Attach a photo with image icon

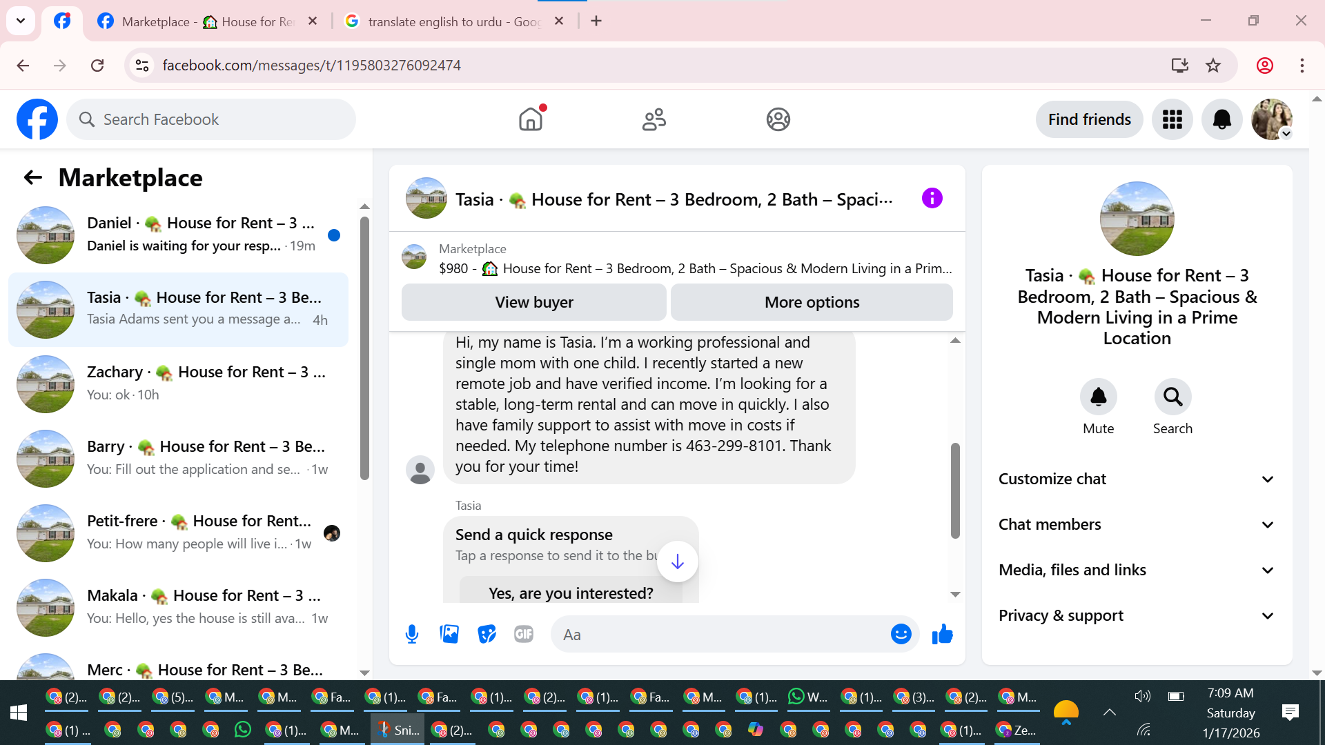[x=449, y=634]
